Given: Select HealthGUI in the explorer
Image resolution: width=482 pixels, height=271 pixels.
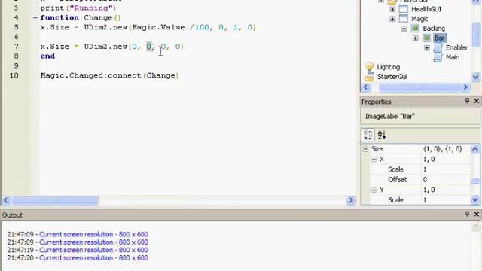Looking at the screenshot, I should tap(426, 9).
